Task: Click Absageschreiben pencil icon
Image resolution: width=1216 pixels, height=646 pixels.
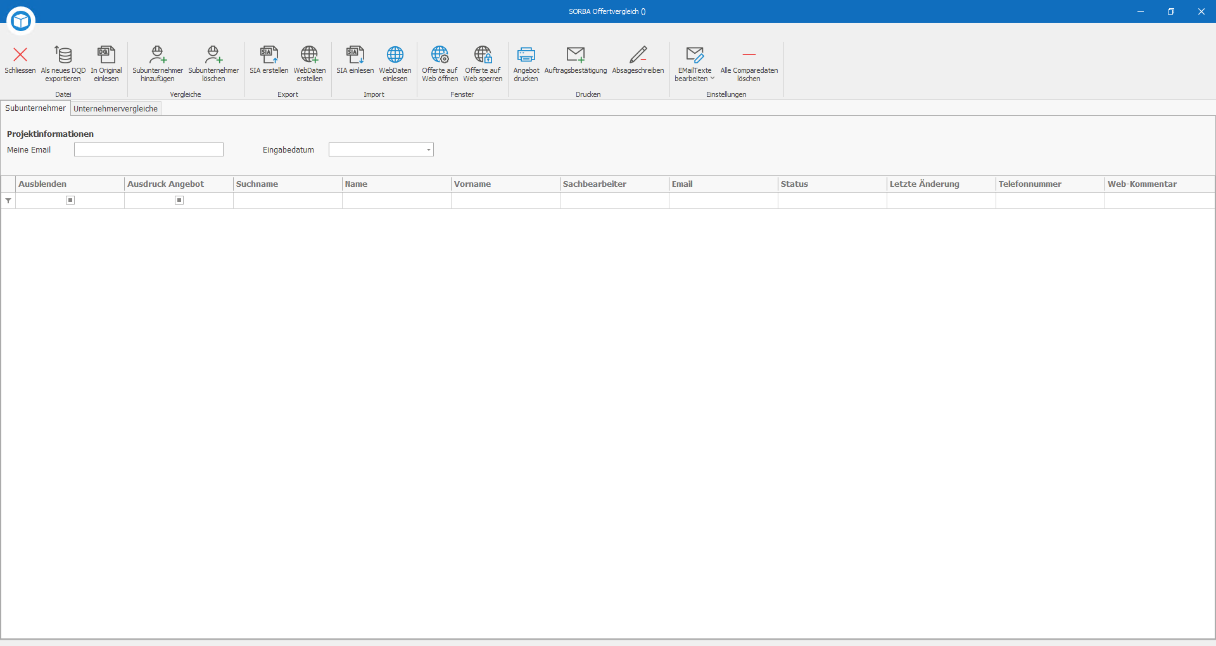Action: [x=638, y=54]
